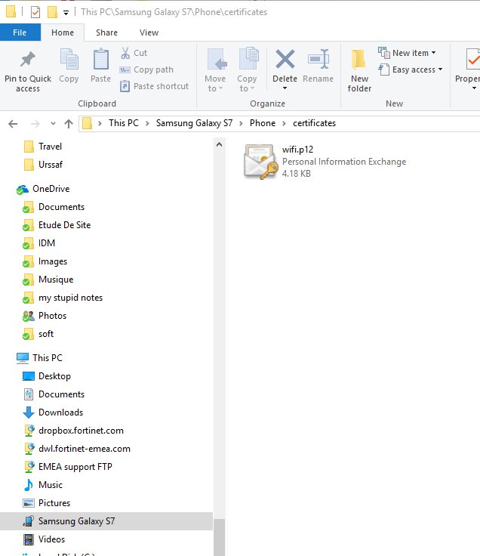Click the Samsung Galaxy S7 device icon
Viewport: 480px width, 556px height.
click(29, 521)
